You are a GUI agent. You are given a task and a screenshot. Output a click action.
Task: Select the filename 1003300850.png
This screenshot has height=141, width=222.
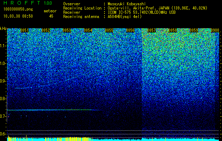click(x=18, y=10)
